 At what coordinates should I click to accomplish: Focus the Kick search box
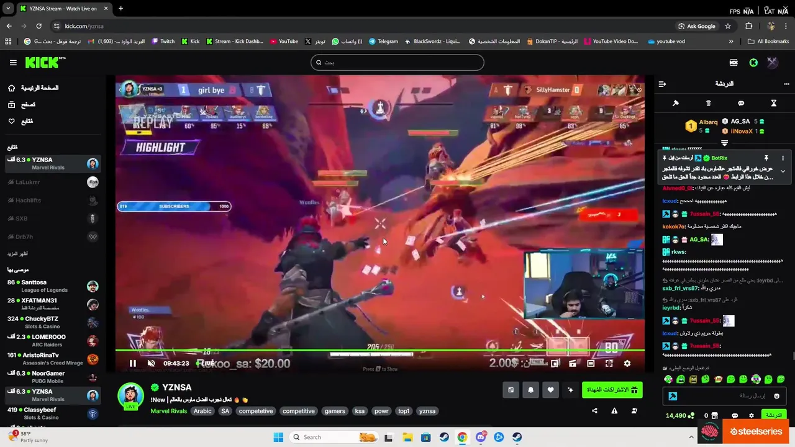coord(397,62)
